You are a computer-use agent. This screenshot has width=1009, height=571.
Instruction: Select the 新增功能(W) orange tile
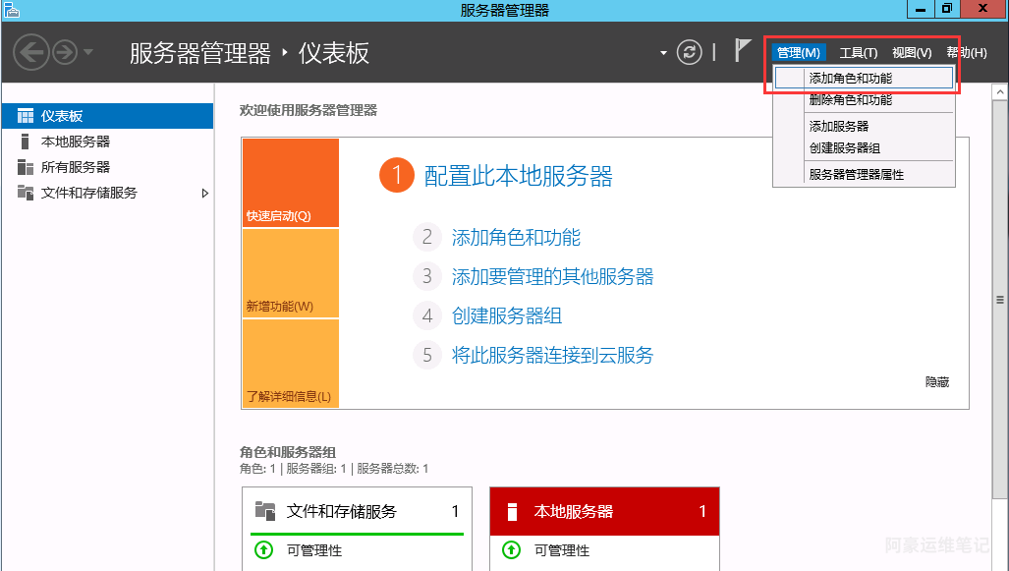[290, 273]
